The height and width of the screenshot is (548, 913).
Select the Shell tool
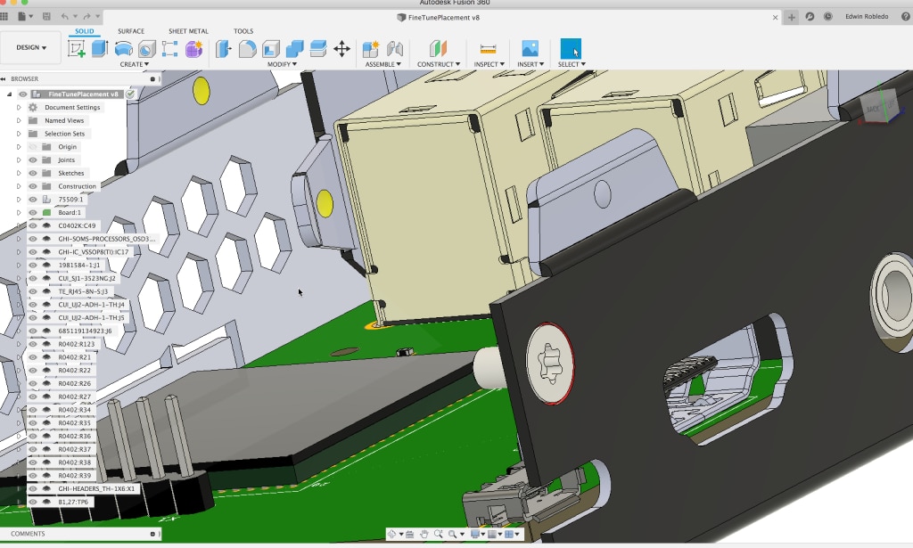[271, 49]
